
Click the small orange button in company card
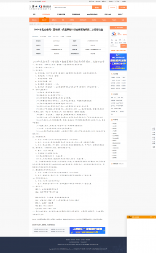[124, 46]
